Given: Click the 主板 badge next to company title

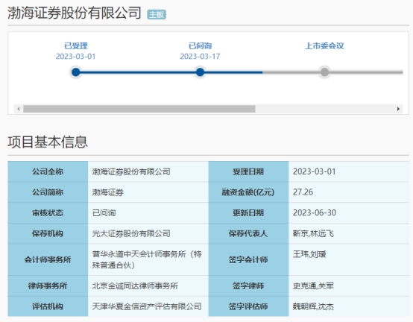Looking at the screenshot, I should point(157,14).
